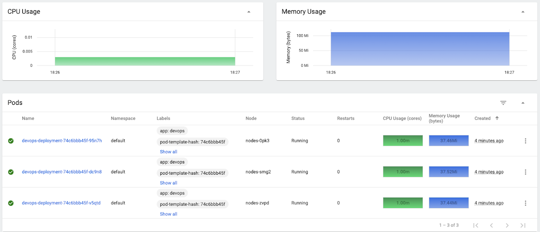The height and width of the screenshot is (232, 540).
Task: Click the 1.00m CPU bar for nodes-smg2
Action: pos(403,172)
